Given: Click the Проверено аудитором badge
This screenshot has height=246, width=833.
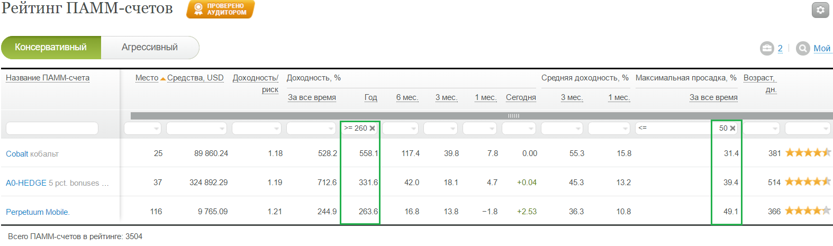Looking at the screenshot, I should click(x=221, y=9).
